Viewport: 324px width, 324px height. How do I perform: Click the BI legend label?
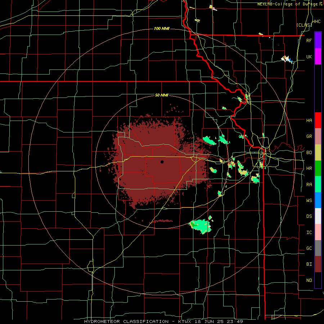click(x=309, y=264)
